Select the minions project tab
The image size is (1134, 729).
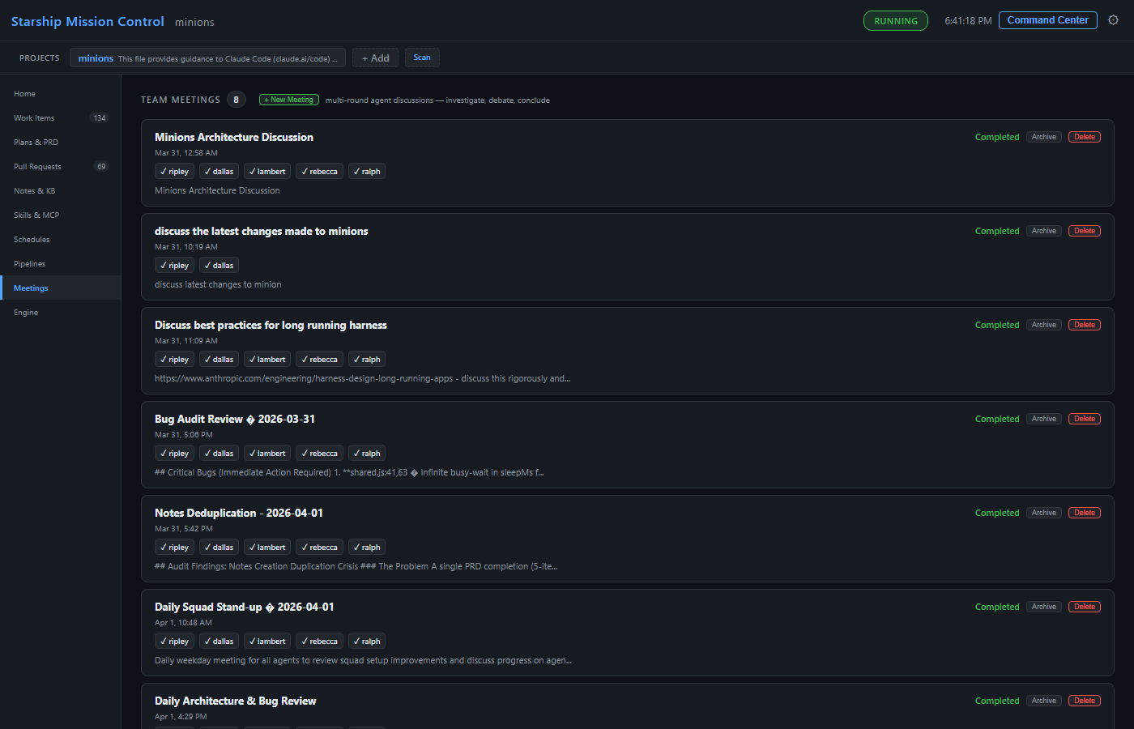[x=207, y=58]
